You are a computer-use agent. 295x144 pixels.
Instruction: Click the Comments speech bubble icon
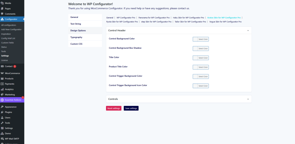(2, 14)
